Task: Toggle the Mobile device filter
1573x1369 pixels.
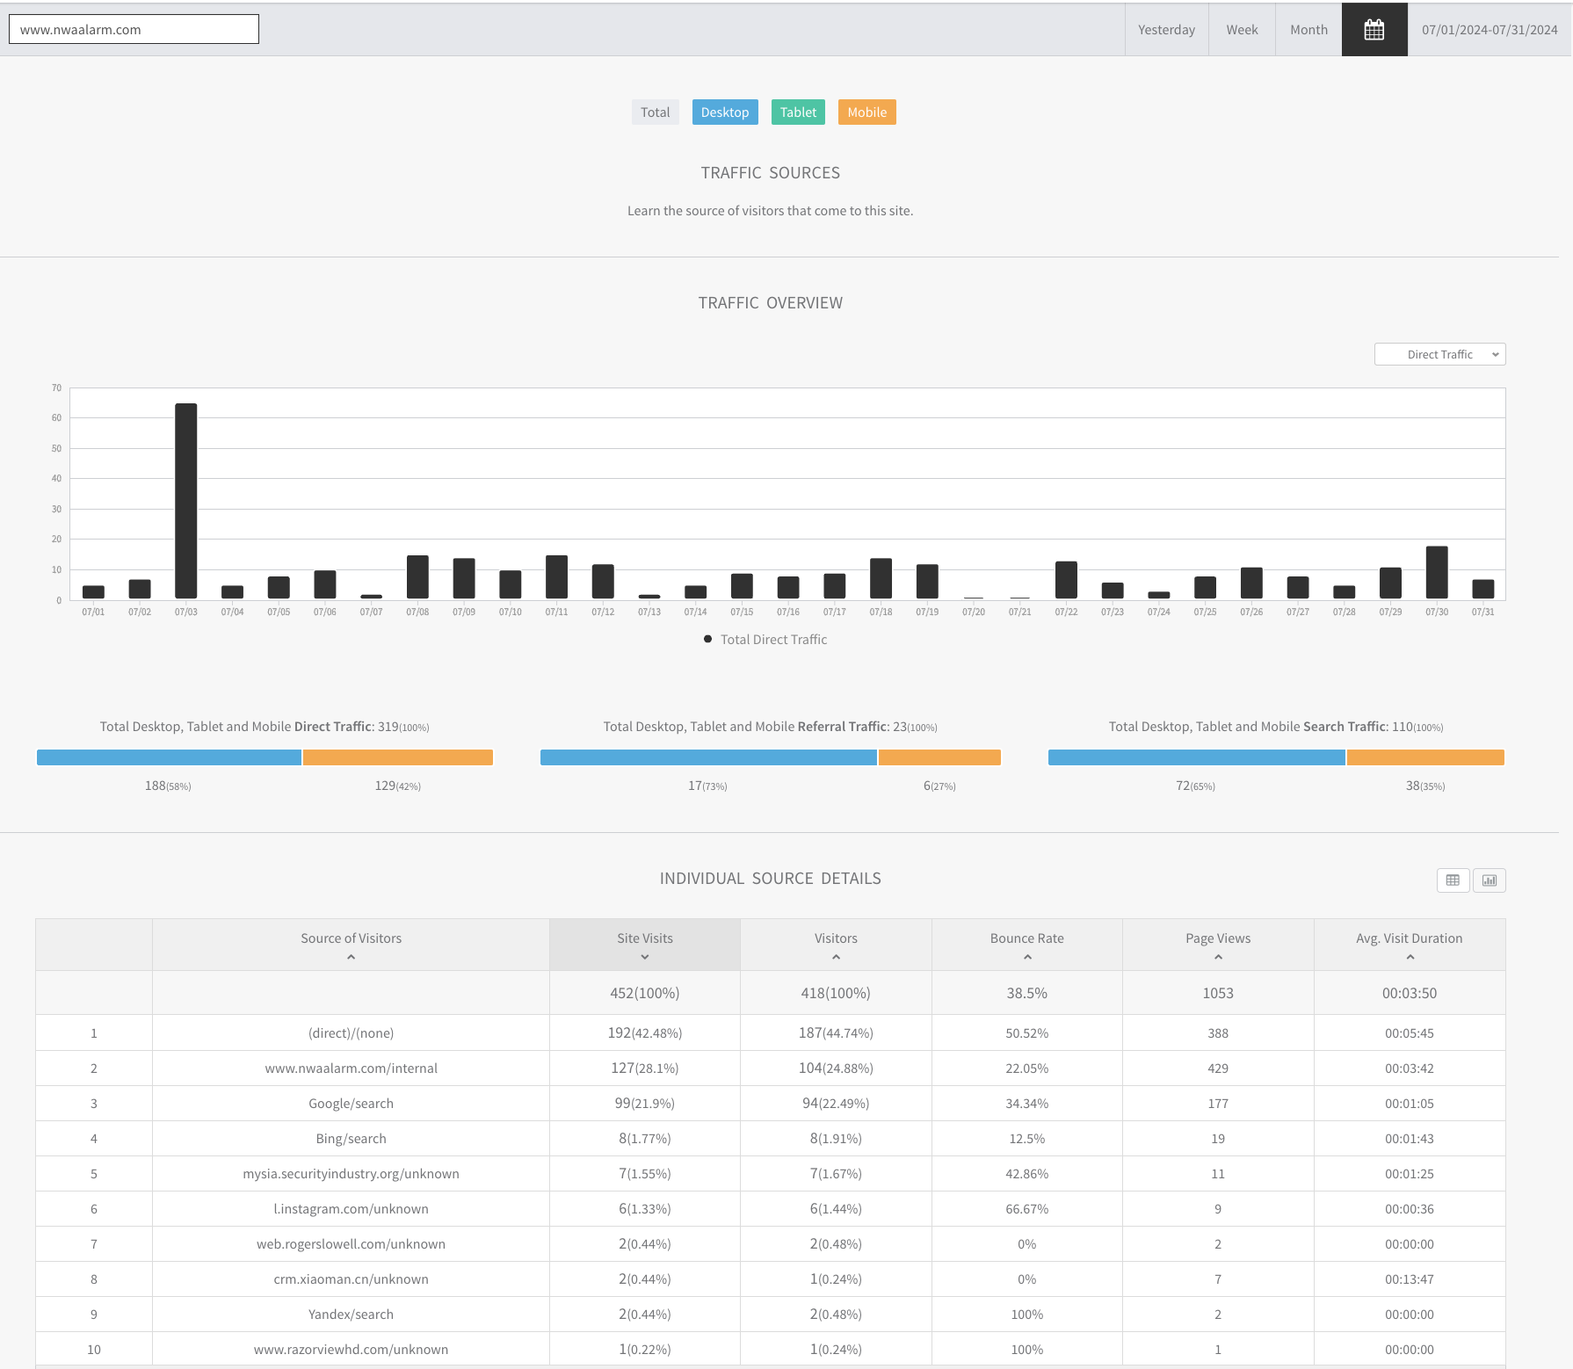Action: coord(867,112)
